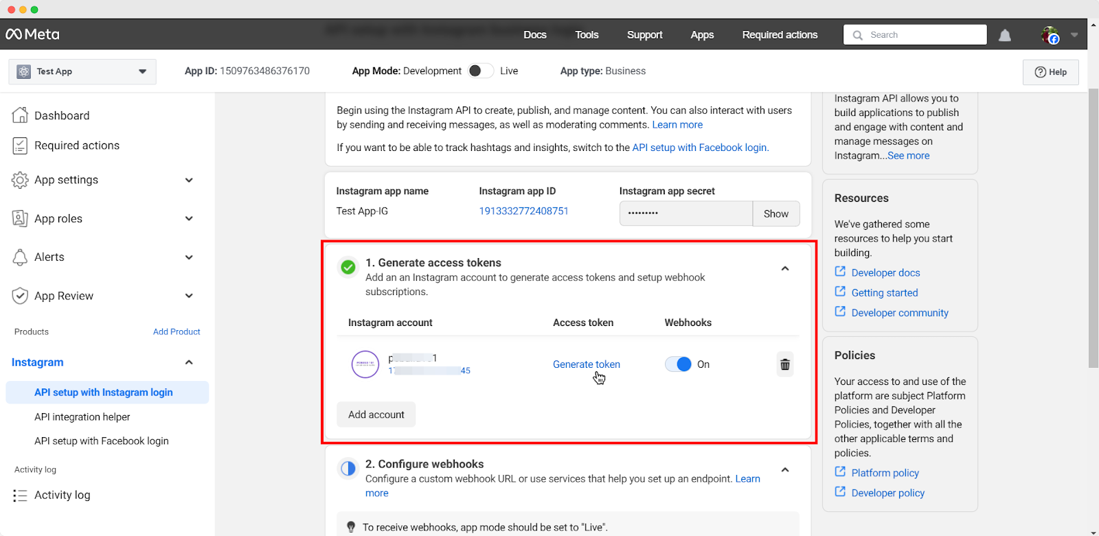Open the profile avatar menu
This screenshot has height=536, width=1099.
pos(1050,35)
